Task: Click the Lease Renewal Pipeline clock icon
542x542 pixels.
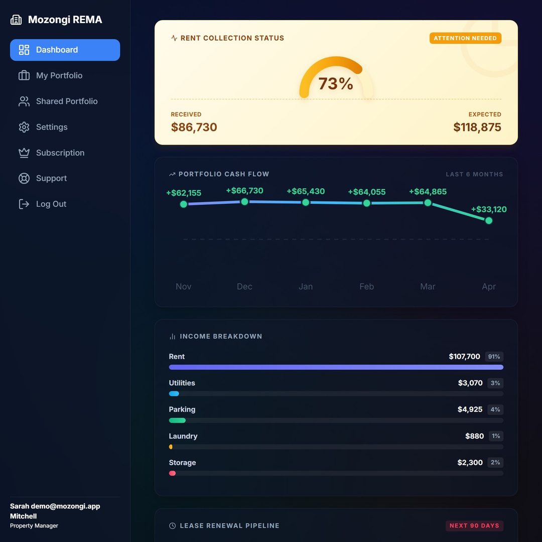Action: [173, 525]
